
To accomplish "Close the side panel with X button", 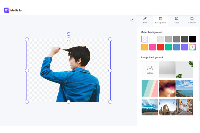I will pyautogui.click(x=132, y=20).
